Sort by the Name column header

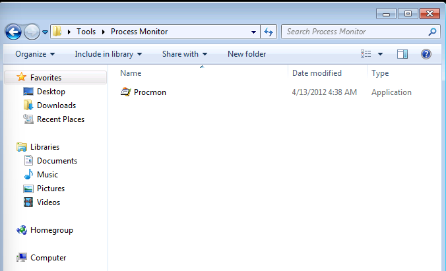tap(131, 73)
